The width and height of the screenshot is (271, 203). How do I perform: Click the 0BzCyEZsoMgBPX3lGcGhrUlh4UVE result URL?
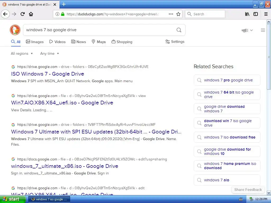click(83, 67)
